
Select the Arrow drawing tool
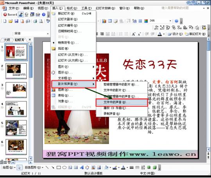coord(53,167)
